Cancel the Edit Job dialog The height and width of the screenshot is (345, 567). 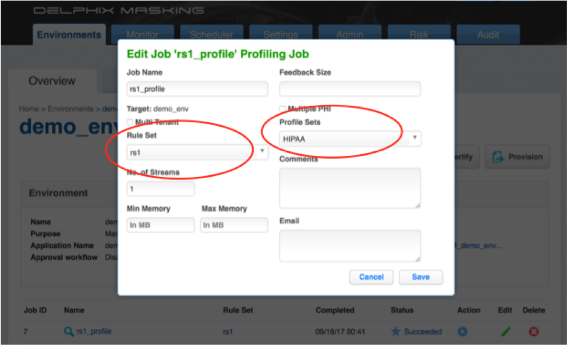371,277
